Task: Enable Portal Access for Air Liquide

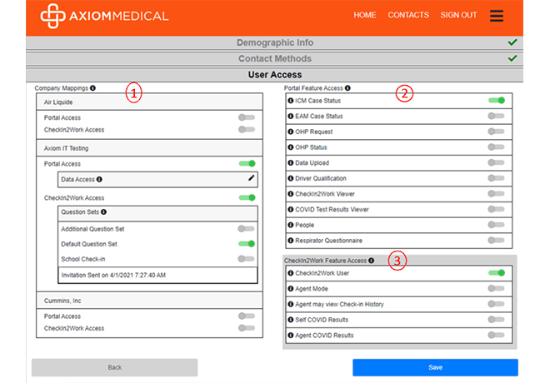Action: [247, 117]
